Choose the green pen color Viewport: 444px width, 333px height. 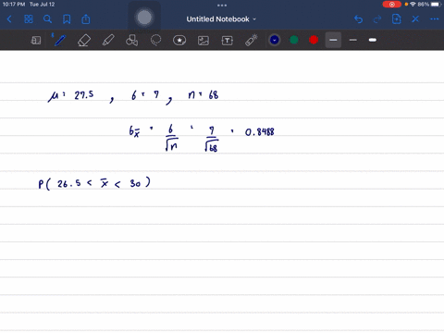point(294,40)
